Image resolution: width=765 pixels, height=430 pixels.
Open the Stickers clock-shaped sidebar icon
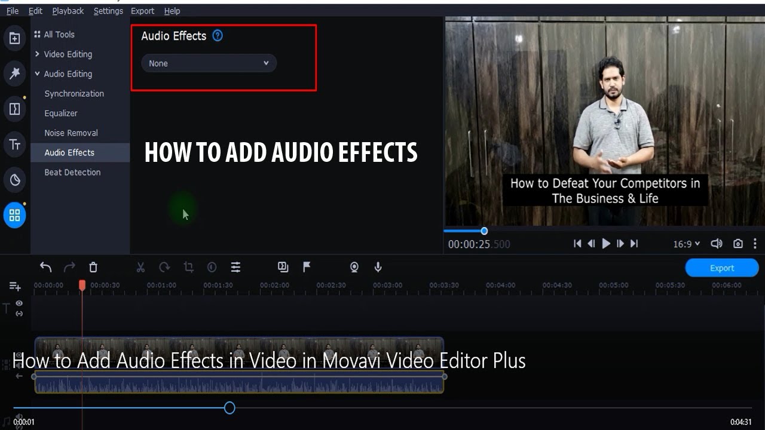pos(15,180)
